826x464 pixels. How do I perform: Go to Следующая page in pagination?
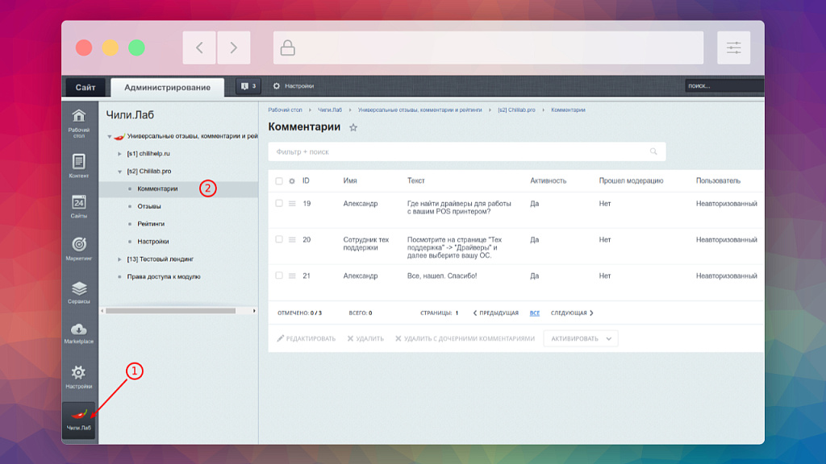[x=572, y=313]
